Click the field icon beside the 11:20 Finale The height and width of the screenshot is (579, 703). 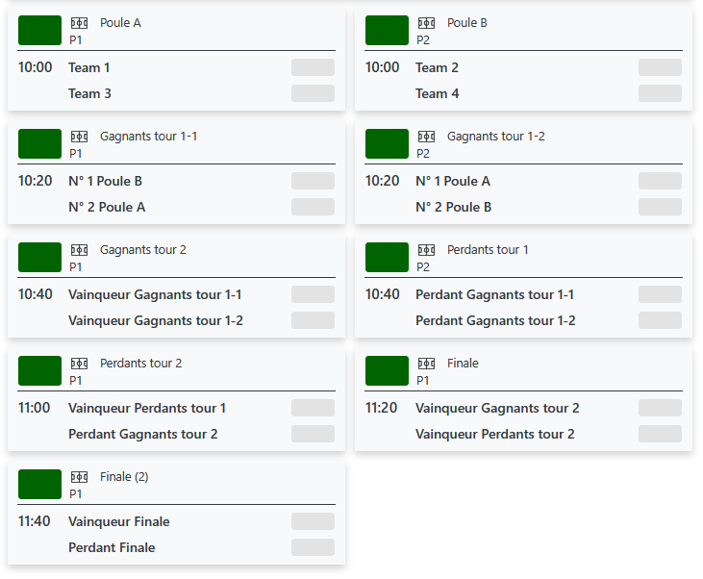[426, 364]
